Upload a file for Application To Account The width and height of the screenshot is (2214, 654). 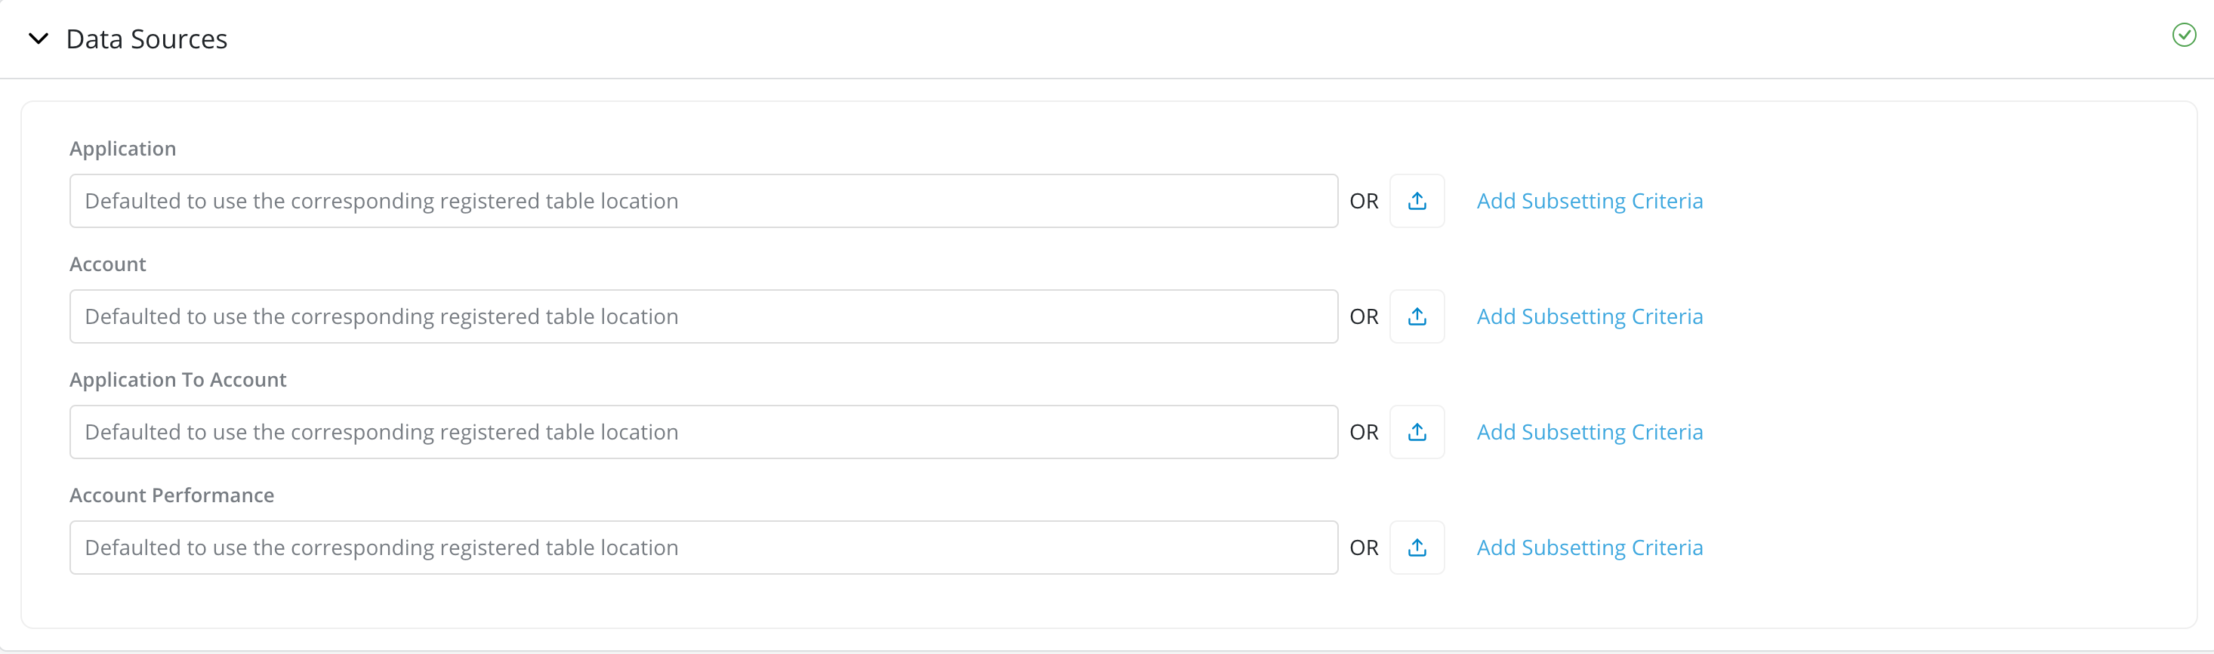click(x=1417, y=432)
